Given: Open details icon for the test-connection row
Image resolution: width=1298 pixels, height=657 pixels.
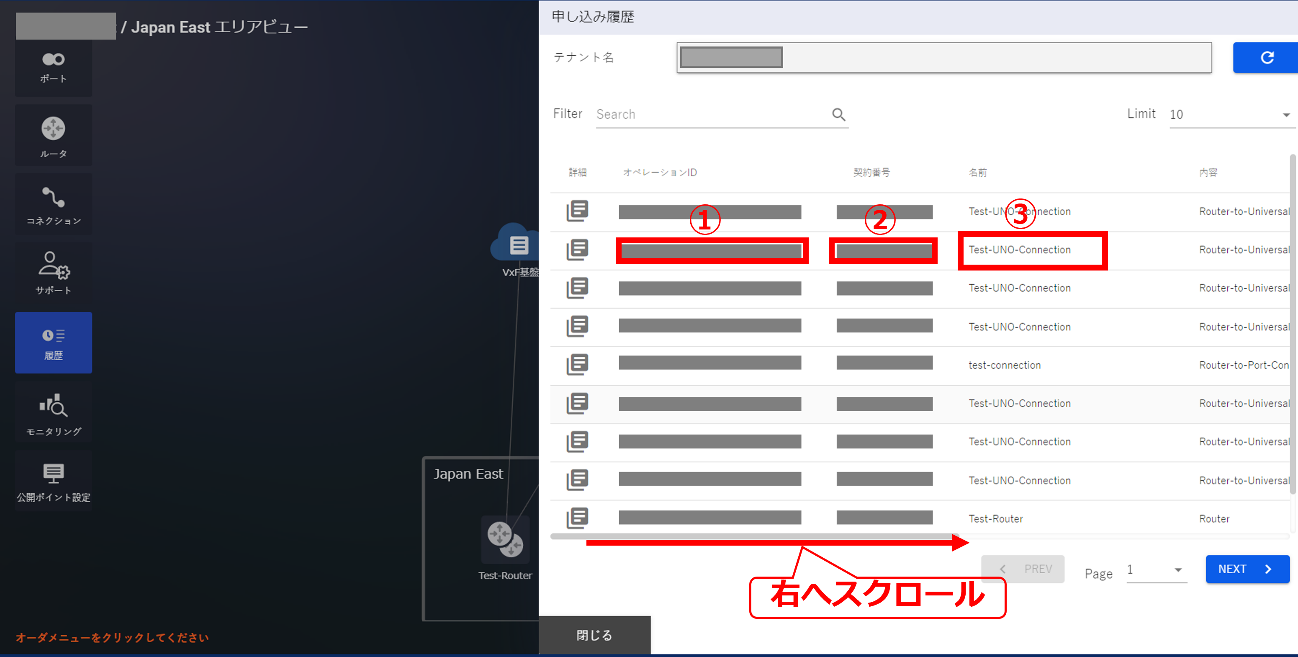Looking at the screenshot, I should point(577,365).
